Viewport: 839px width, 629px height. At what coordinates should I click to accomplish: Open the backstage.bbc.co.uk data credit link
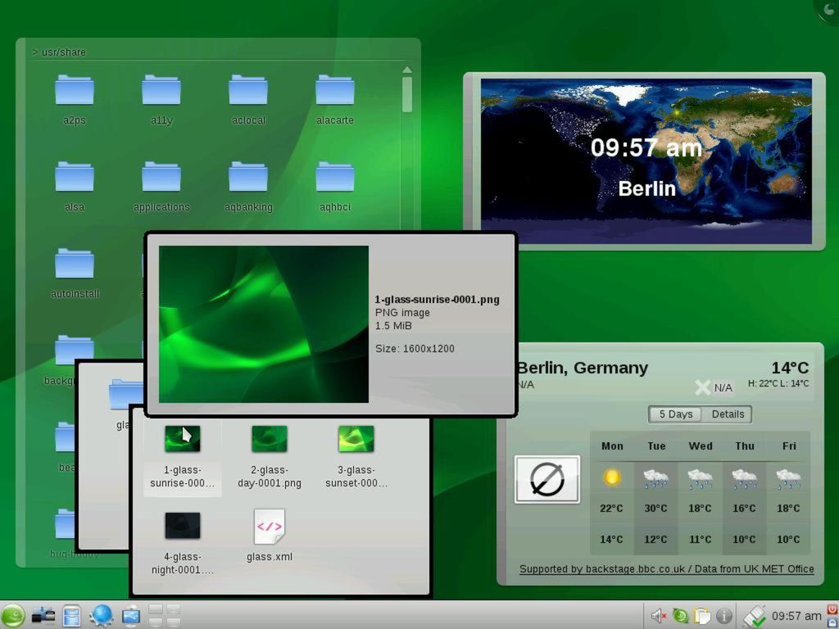tap(667, 569)
